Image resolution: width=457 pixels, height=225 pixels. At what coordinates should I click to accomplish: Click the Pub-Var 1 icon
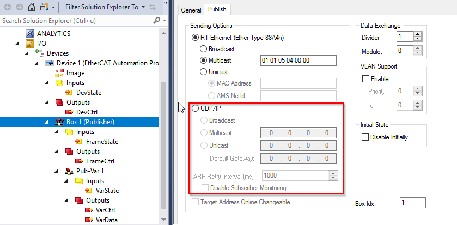coord(69,171)
